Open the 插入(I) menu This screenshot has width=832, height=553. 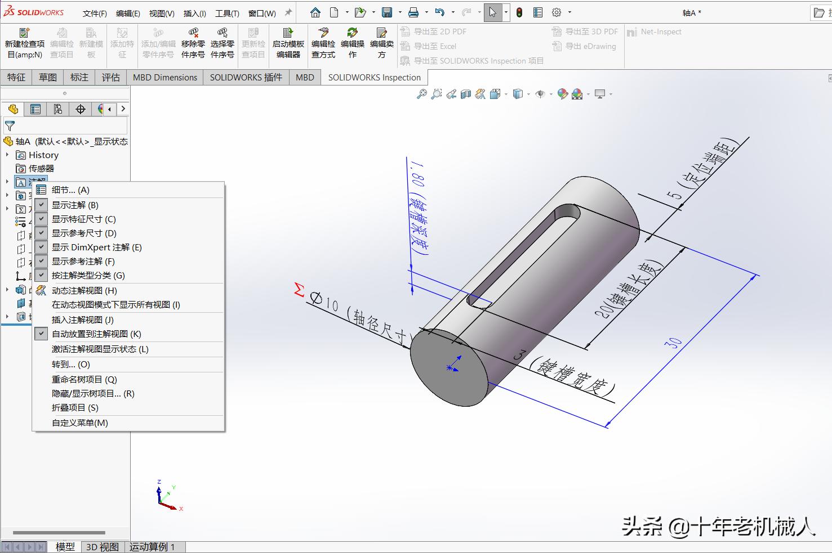(194, 12)
